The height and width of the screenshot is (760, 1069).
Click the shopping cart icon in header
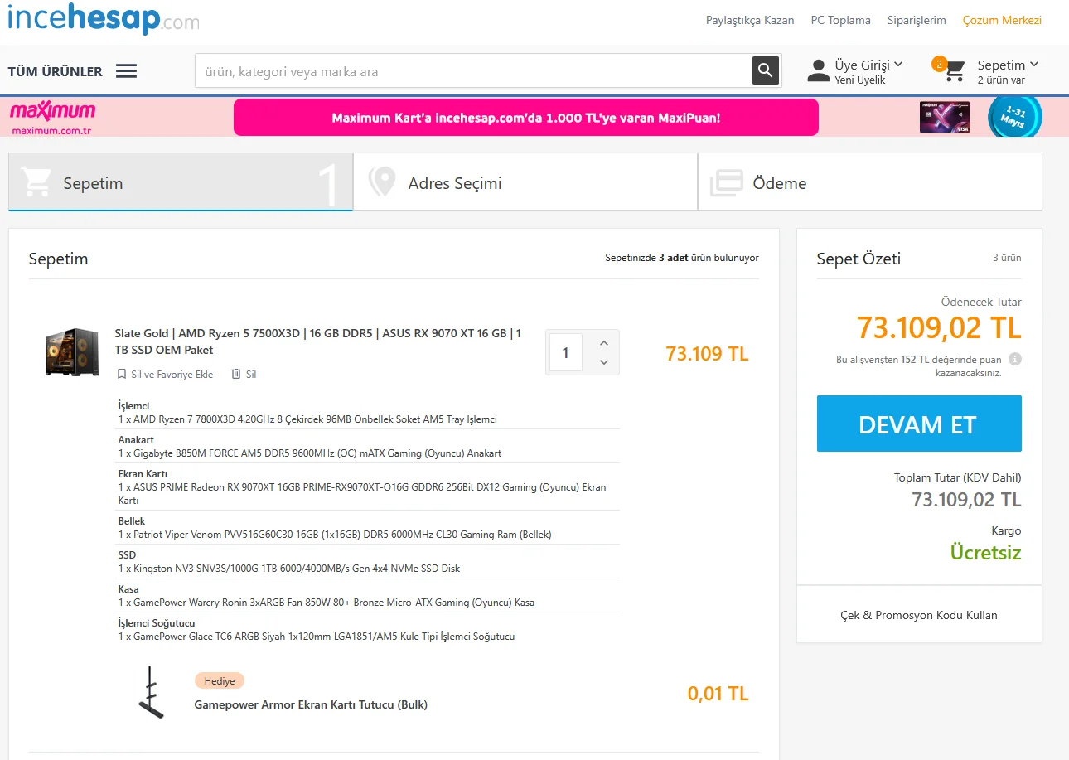tap(955, 71)
